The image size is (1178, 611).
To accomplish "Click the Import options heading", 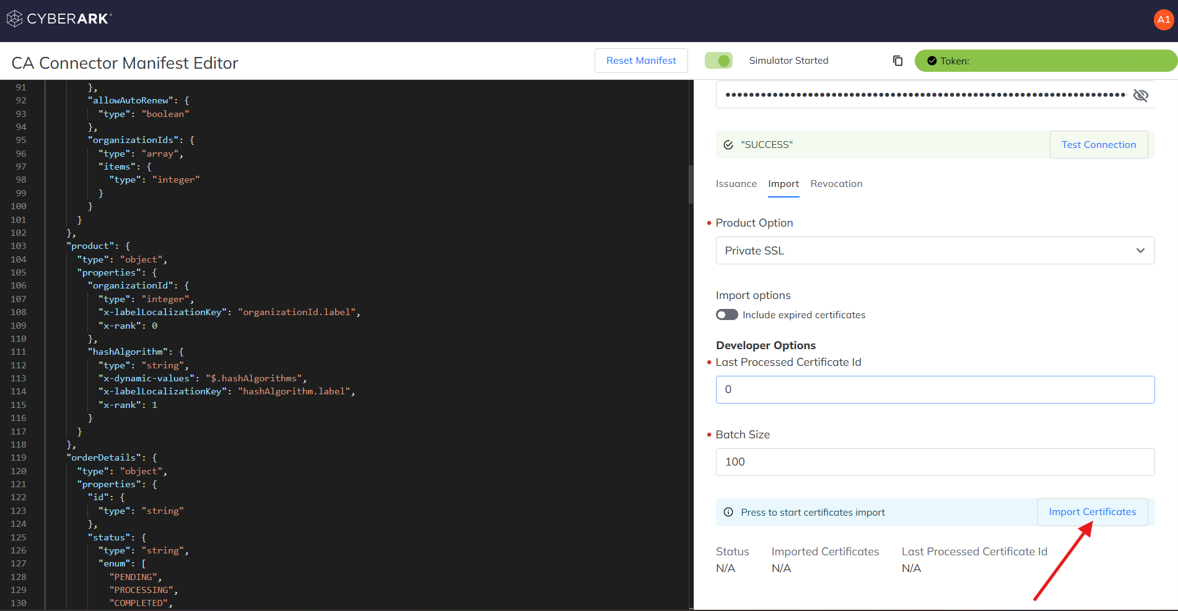I will 753,296.
